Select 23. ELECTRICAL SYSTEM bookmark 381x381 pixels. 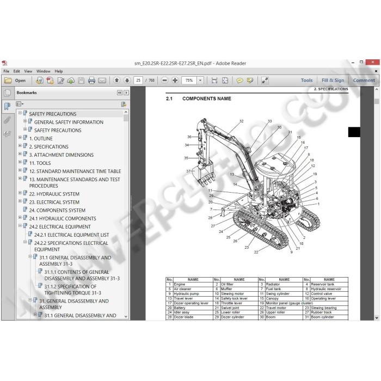(x=54, y=202)
